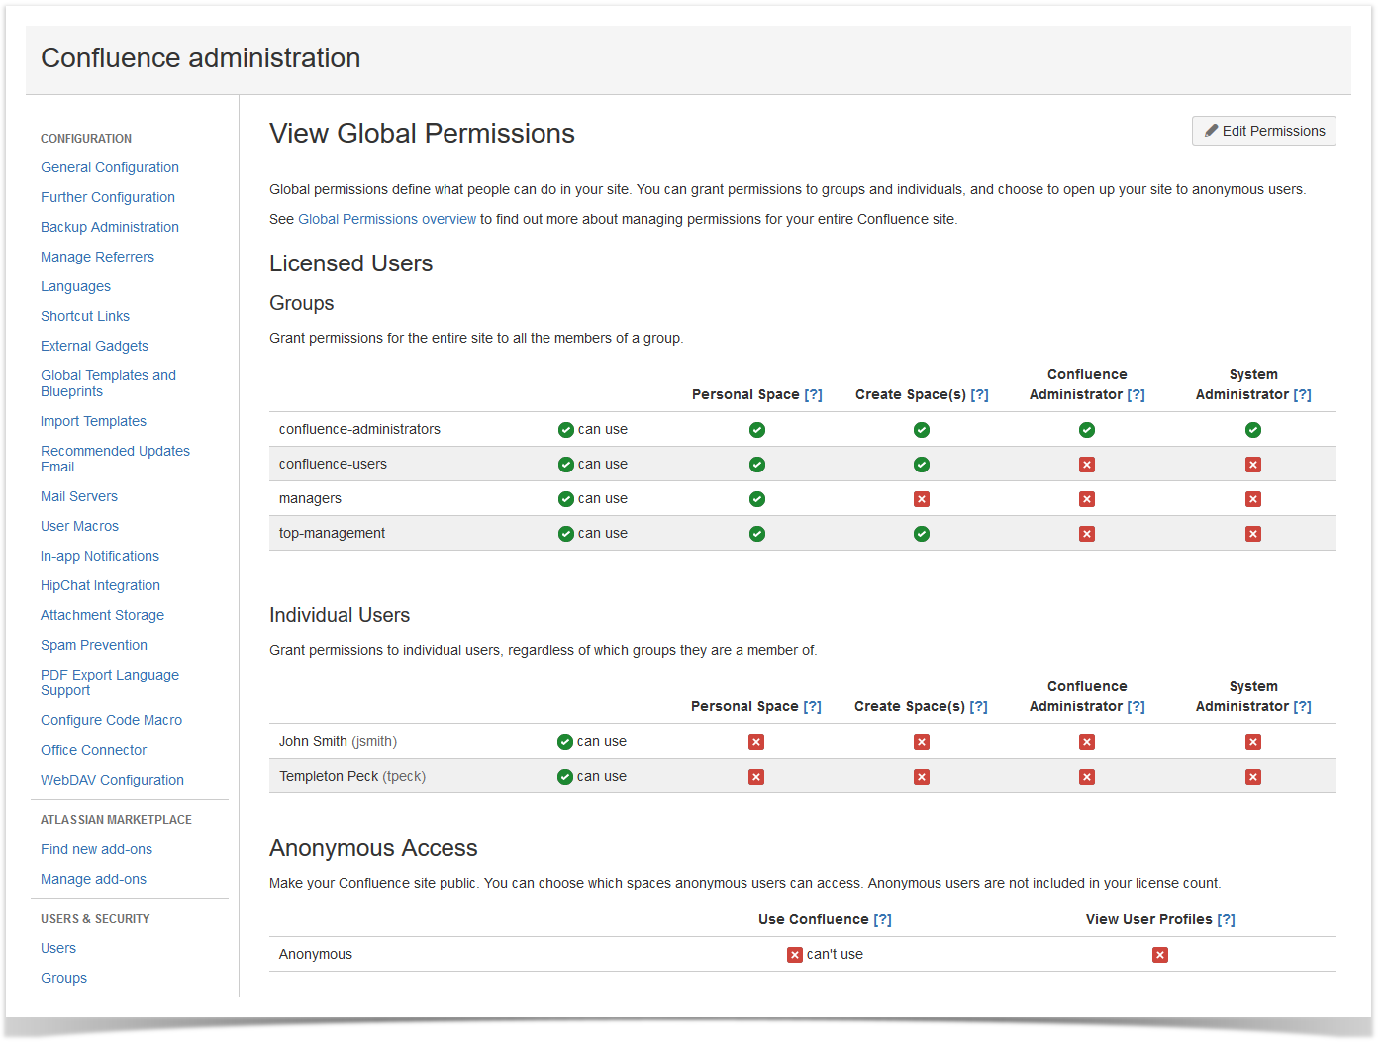The height and width of the screenshot is (1046, 1385).
Task: Open Users under Users & Security
Action: tap(58, 948)
